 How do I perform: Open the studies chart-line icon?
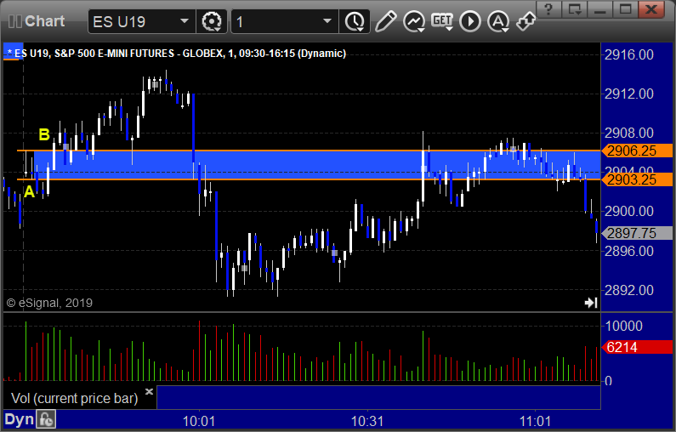[414, 21]
